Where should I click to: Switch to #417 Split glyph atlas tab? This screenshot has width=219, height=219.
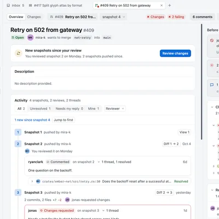[56, 5]
